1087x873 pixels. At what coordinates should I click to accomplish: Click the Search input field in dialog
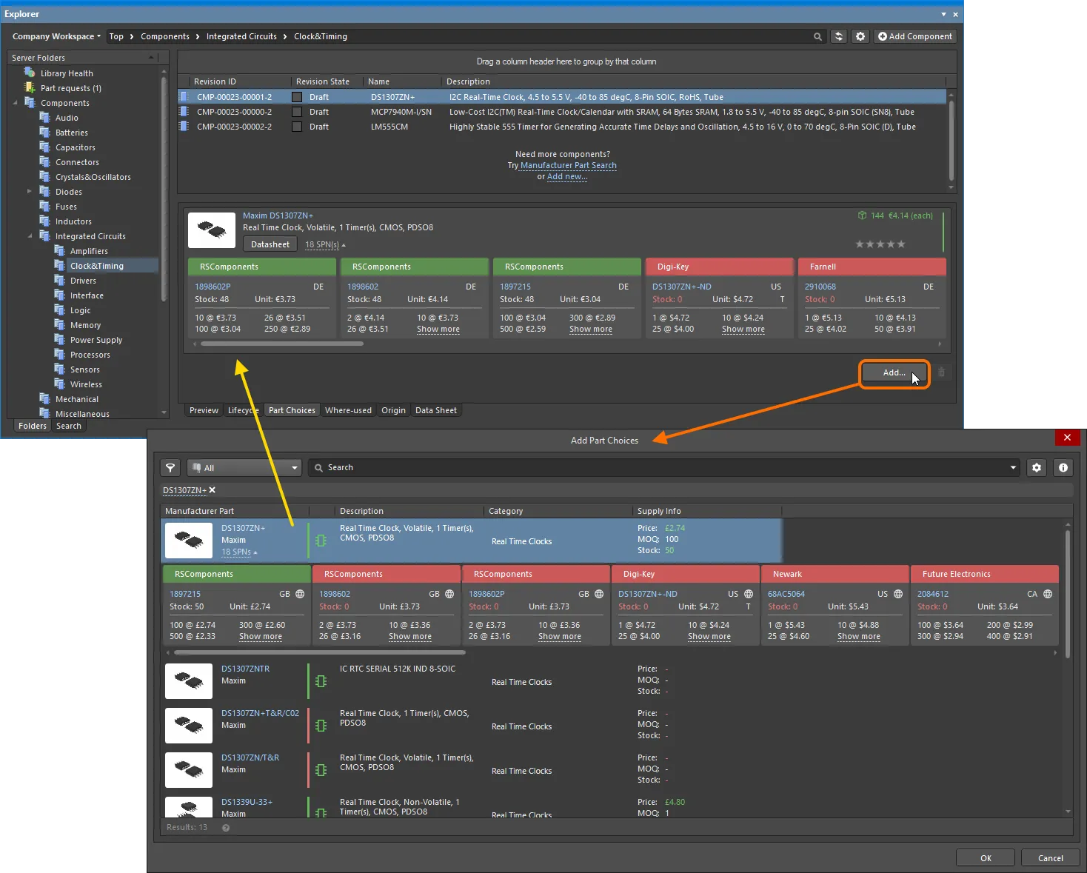click(x=663, y=467)
